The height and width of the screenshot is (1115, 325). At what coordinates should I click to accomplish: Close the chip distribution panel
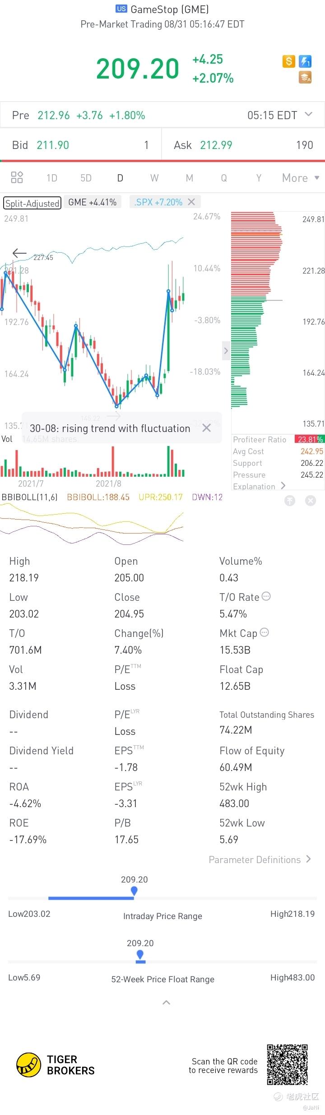(311, 500)
